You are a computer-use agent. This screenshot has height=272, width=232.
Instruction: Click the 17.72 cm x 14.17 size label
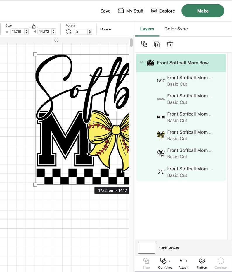(112, 191)
